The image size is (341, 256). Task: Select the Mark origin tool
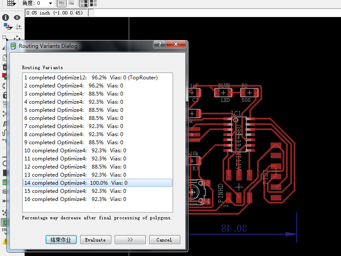click(19, 27)
